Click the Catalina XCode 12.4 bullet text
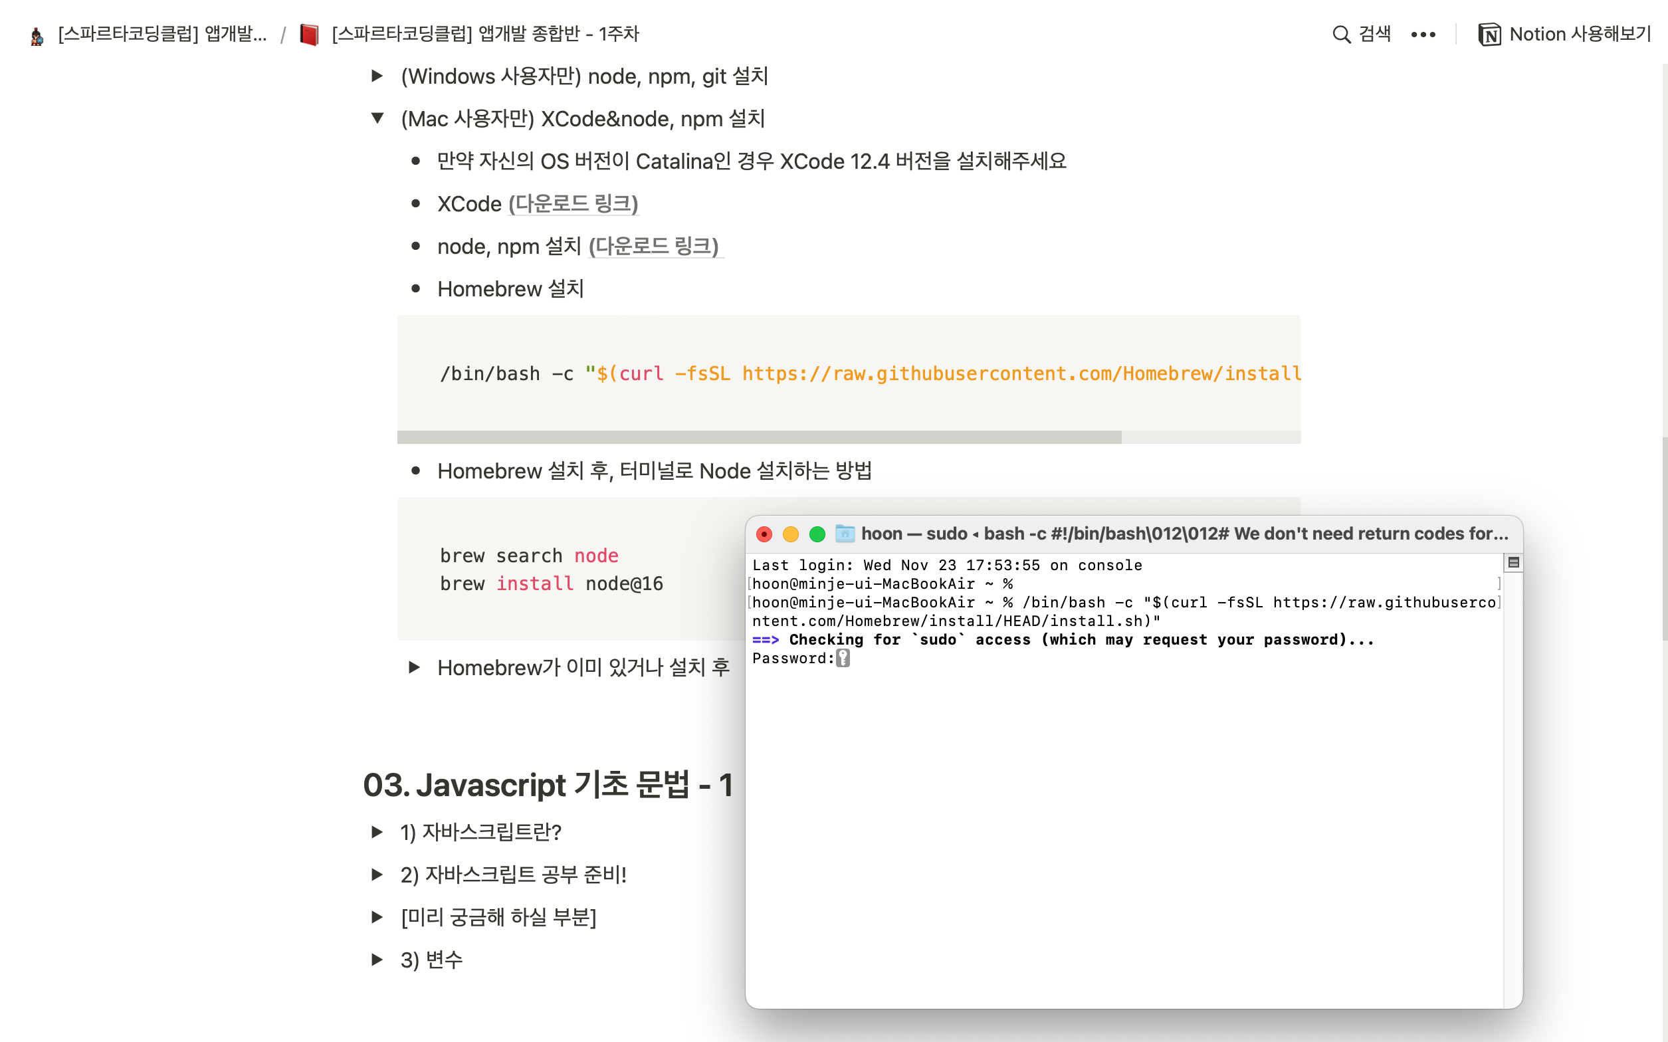This screenshot has height=1042, width=1668. tap(752, 161)
